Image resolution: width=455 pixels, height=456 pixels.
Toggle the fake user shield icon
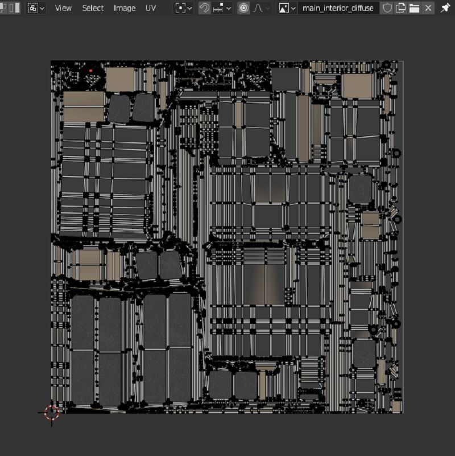387,8
